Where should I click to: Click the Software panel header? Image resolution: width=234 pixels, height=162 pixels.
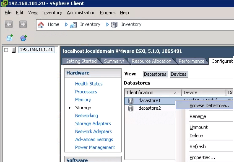93,159
